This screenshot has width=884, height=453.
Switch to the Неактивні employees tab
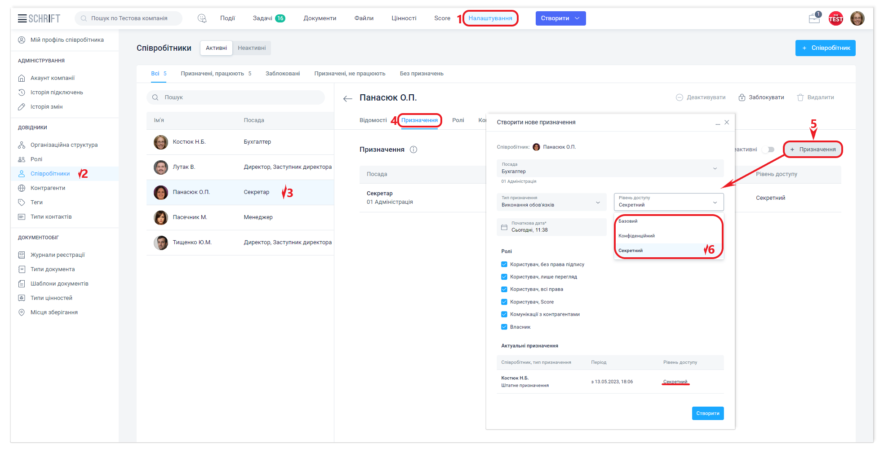tap(252, 48)
